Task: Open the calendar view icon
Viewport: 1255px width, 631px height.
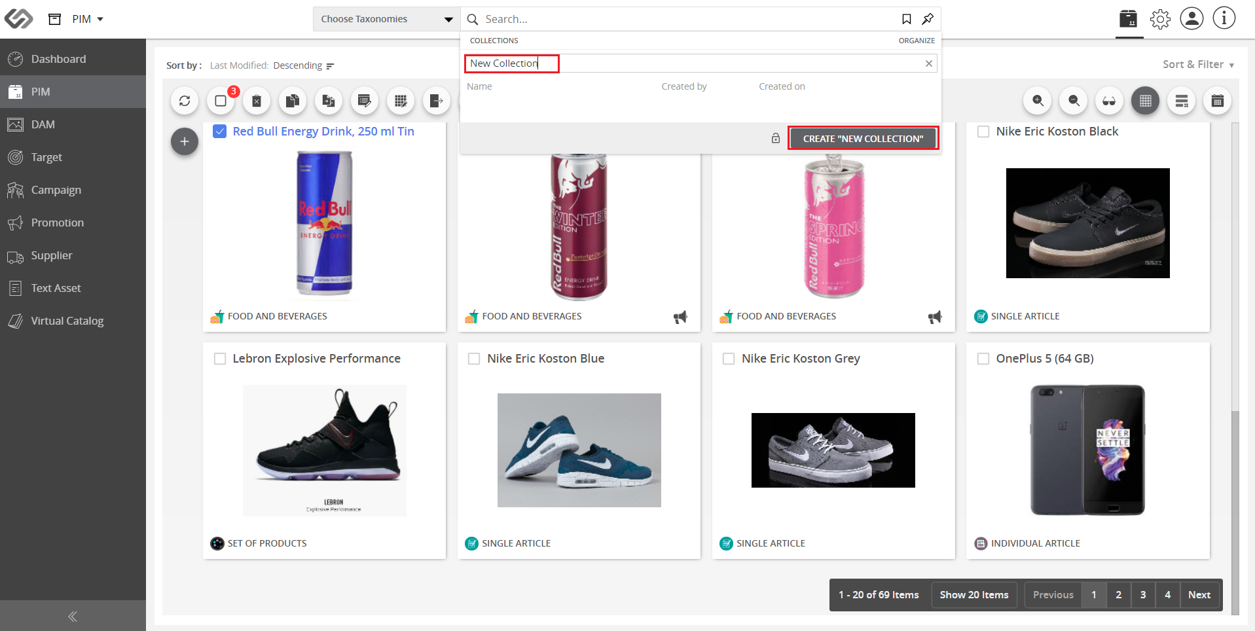Action: click(1218, 101)
